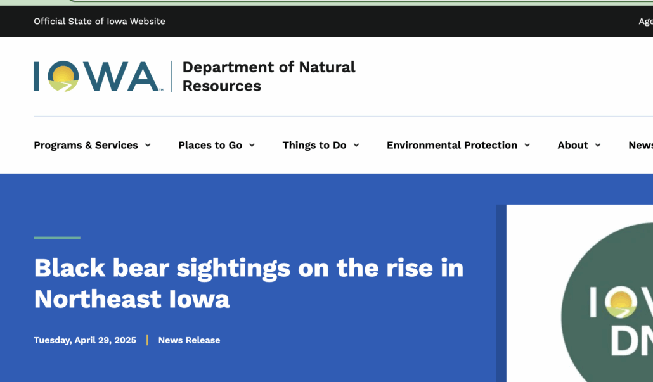Open the Places to Go menu
653x382 pixels.
point(210,145)
